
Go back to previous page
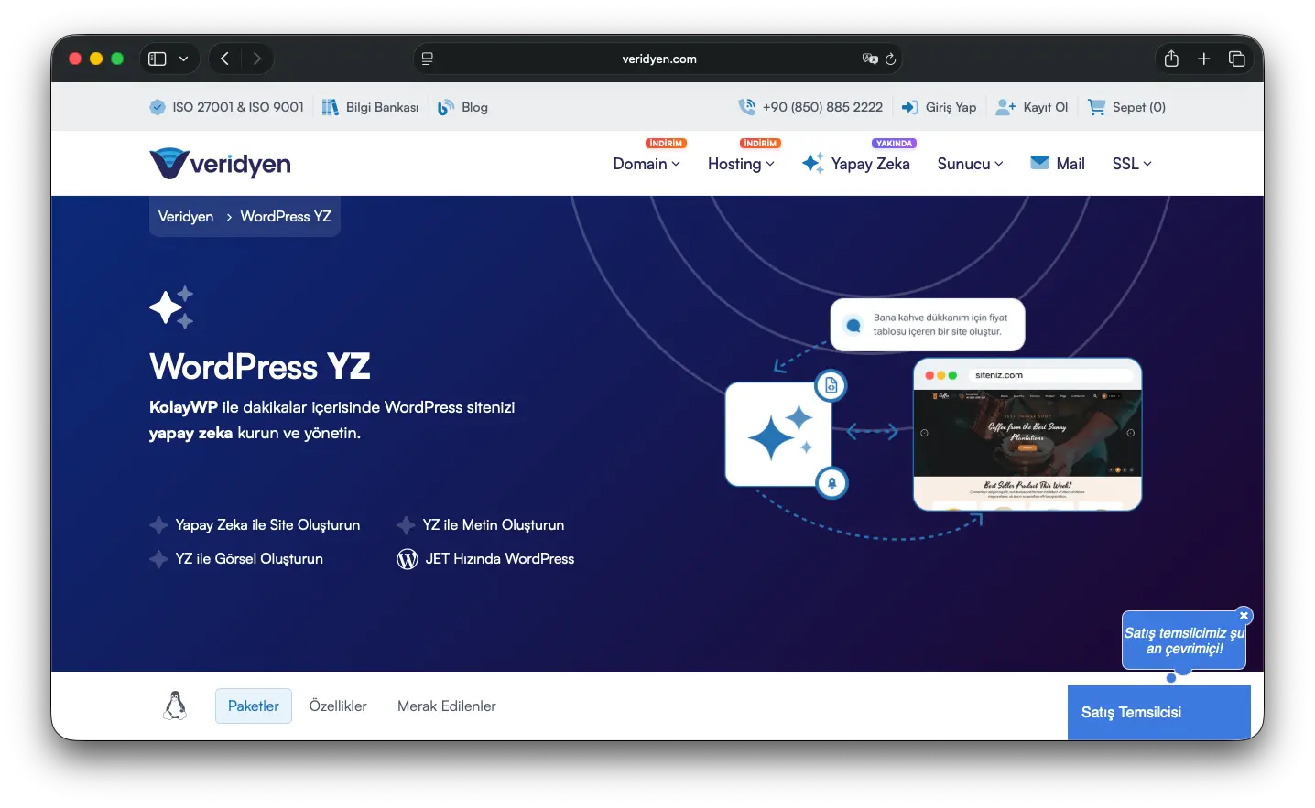(x=224, y=59)
